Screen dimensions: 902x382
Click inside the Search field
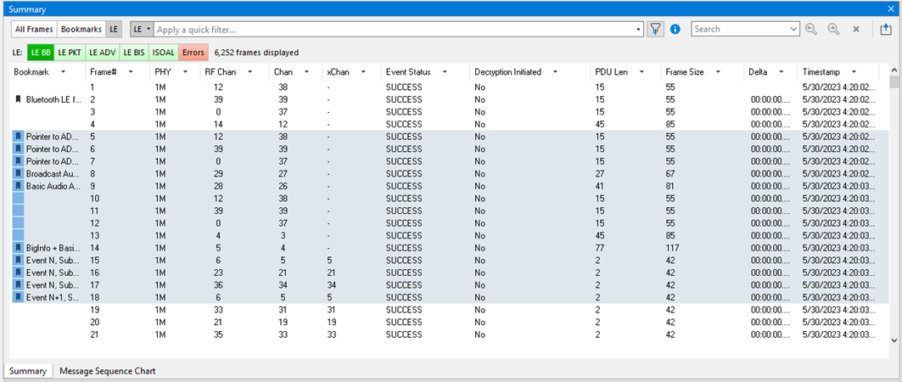[x=741, y=29]
